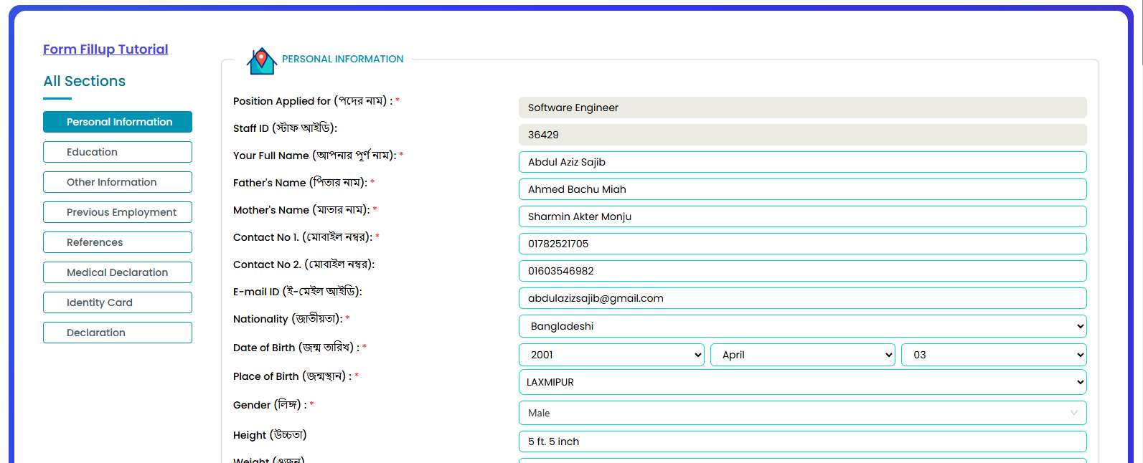Open the Declaration section
The image size is (1143, 463).
(x=118, y=333)
